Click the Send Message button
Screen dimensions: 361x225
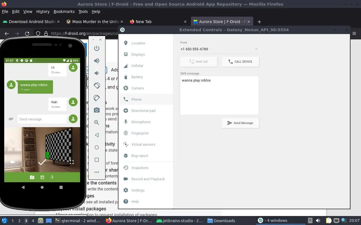click(x=240, y=123)
